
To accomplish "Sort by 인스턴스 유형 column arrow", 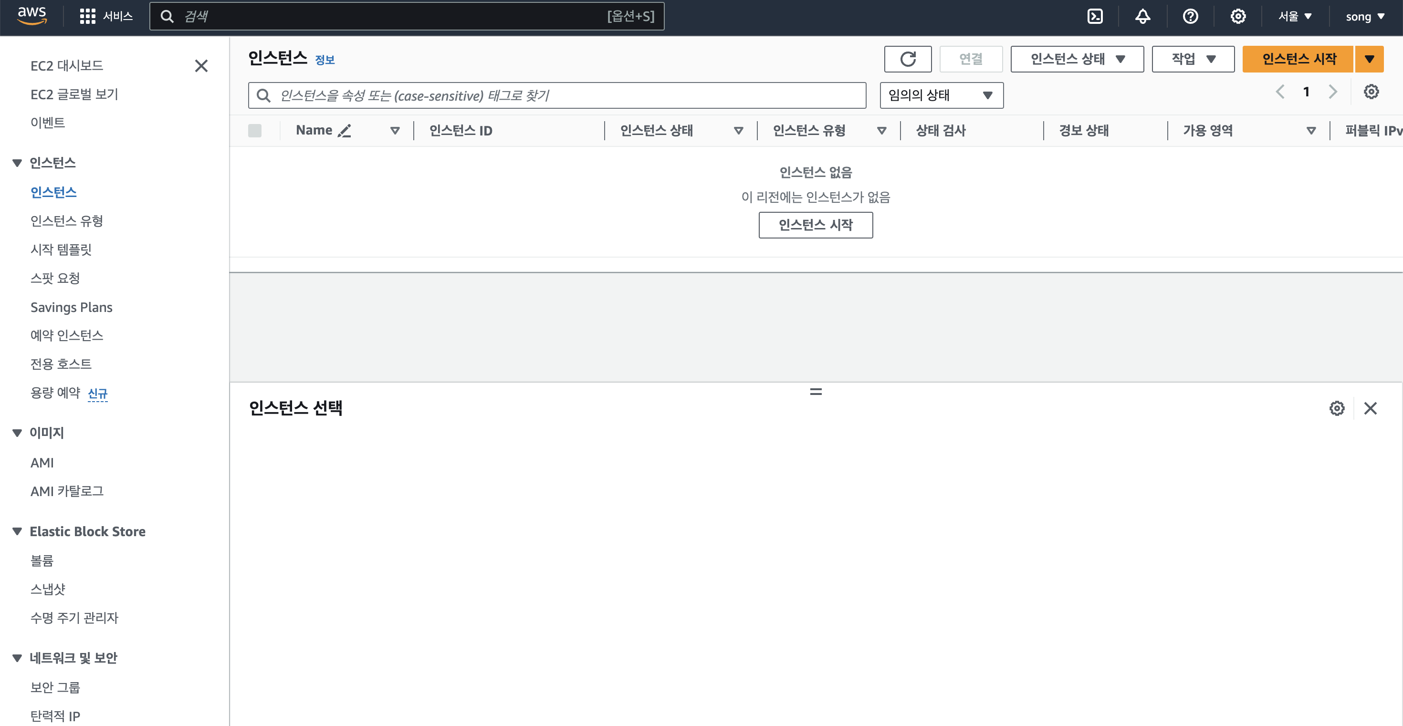I will [882, 131].
